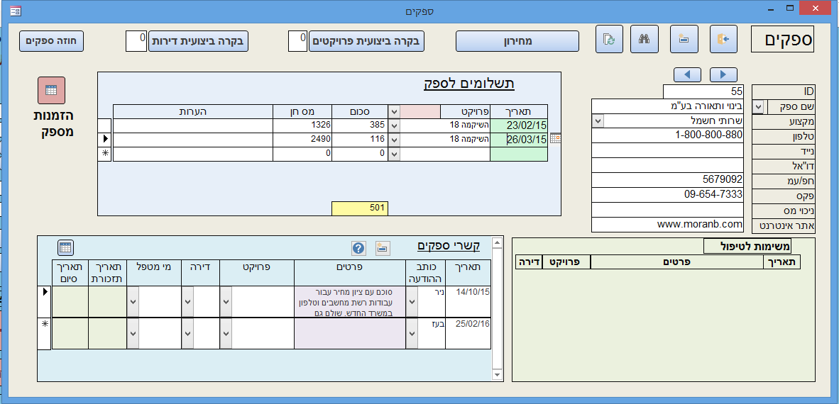Click the מס חן cell 2490
Image resolution: width=839 pixels, height=404 pixels.
tap(303, 140)
